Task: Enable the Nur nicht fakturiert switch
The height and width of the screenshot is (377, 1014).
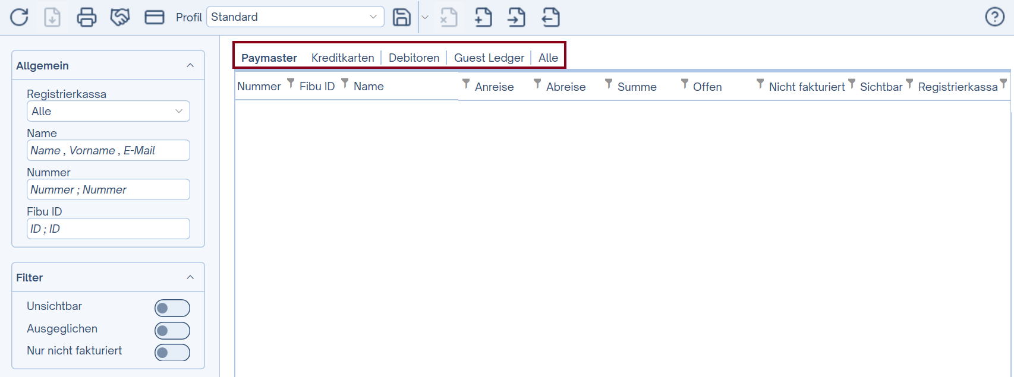Action: pyautogui.click(x=172, y=353)
